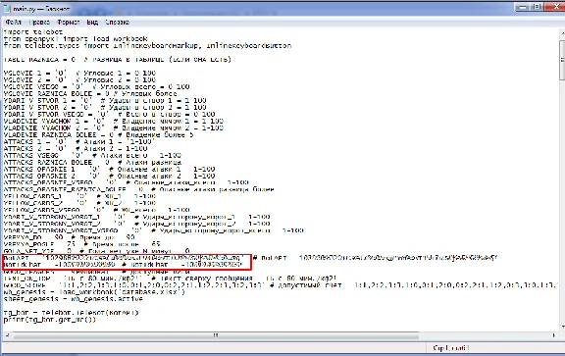
Task: Click the horizontal scrollbar left arrow
Action: click(x=7, y=335)
